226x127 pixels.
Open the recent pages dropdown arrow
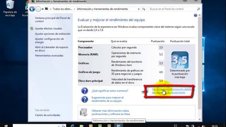[x=42, y=9]
